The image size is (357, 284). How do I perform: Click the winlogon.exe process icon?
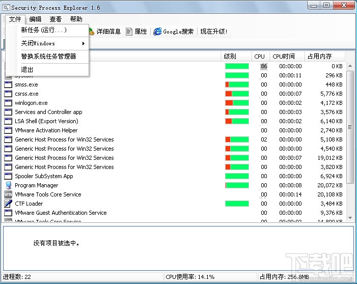(x=8, y=103)
